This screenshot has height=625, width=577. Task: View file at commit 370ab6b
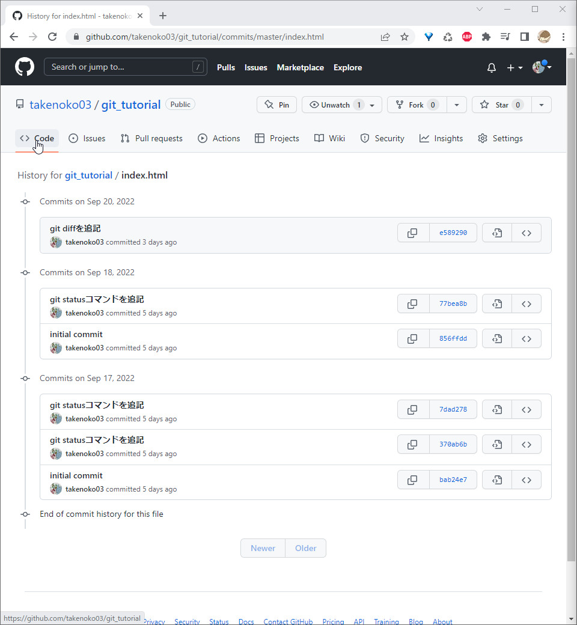[x=497, y=444]
